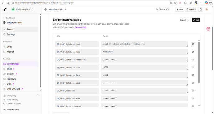Open One-Off Jobs page
Screen dimensions: 214x114
click(20, 89)
